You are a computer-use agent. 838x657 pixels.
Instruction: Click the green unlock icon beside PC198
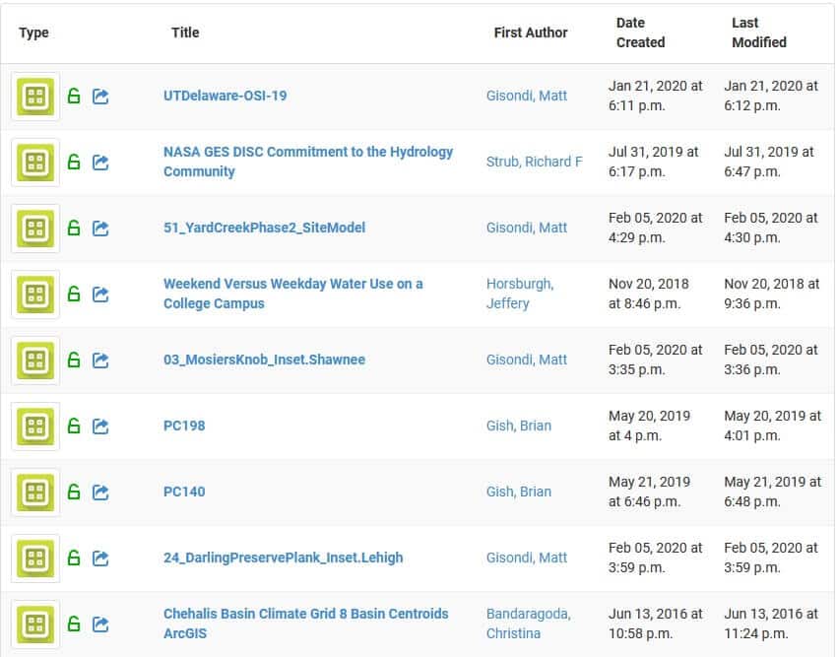pyautogui.click(x=74, y=427)
